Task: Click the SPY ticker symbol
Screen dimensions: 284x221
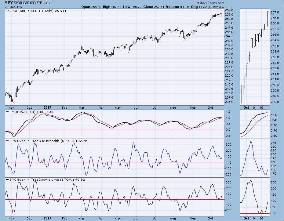Action: pyautogui.click(x=9, y=3)
